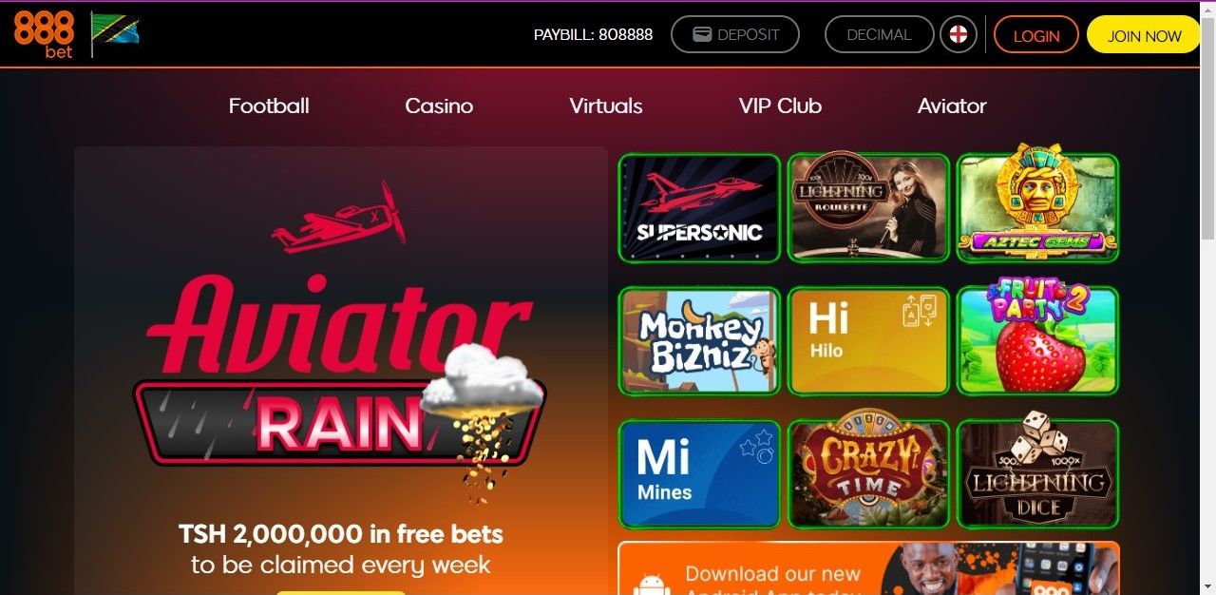Image resolution: width=1216 pixels, height=595 pixels.
Task: Click the Login button
Action: click(x=1035, y=35)
